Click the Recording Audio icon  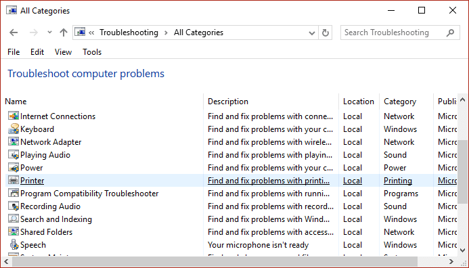click(14, 206)
